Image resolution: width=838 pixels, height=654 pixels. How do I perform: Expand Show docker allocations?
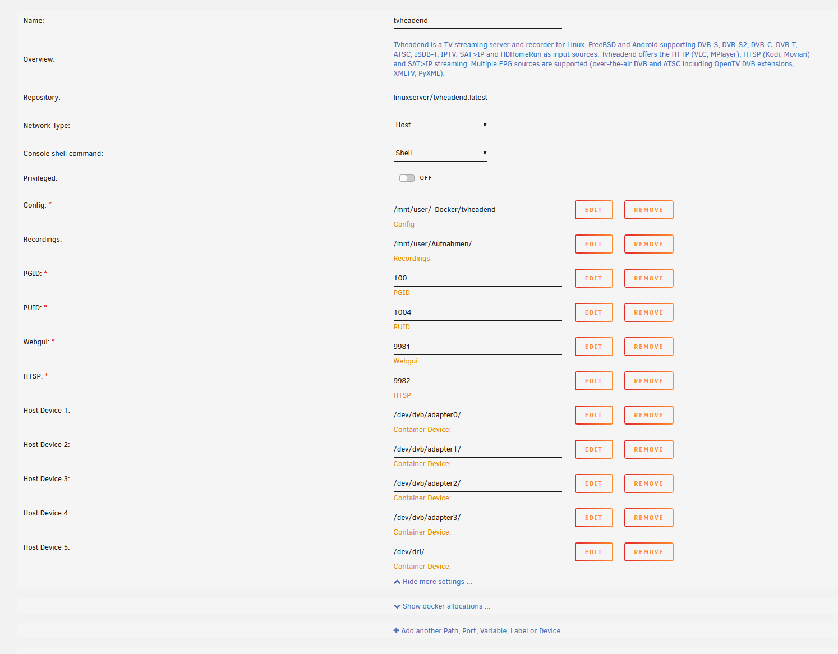click(442, 606)
